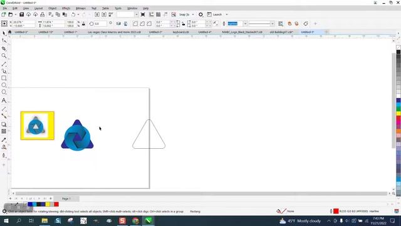Expand the toolbox plus customization button

pyautogui.click(x=4, y=164)
